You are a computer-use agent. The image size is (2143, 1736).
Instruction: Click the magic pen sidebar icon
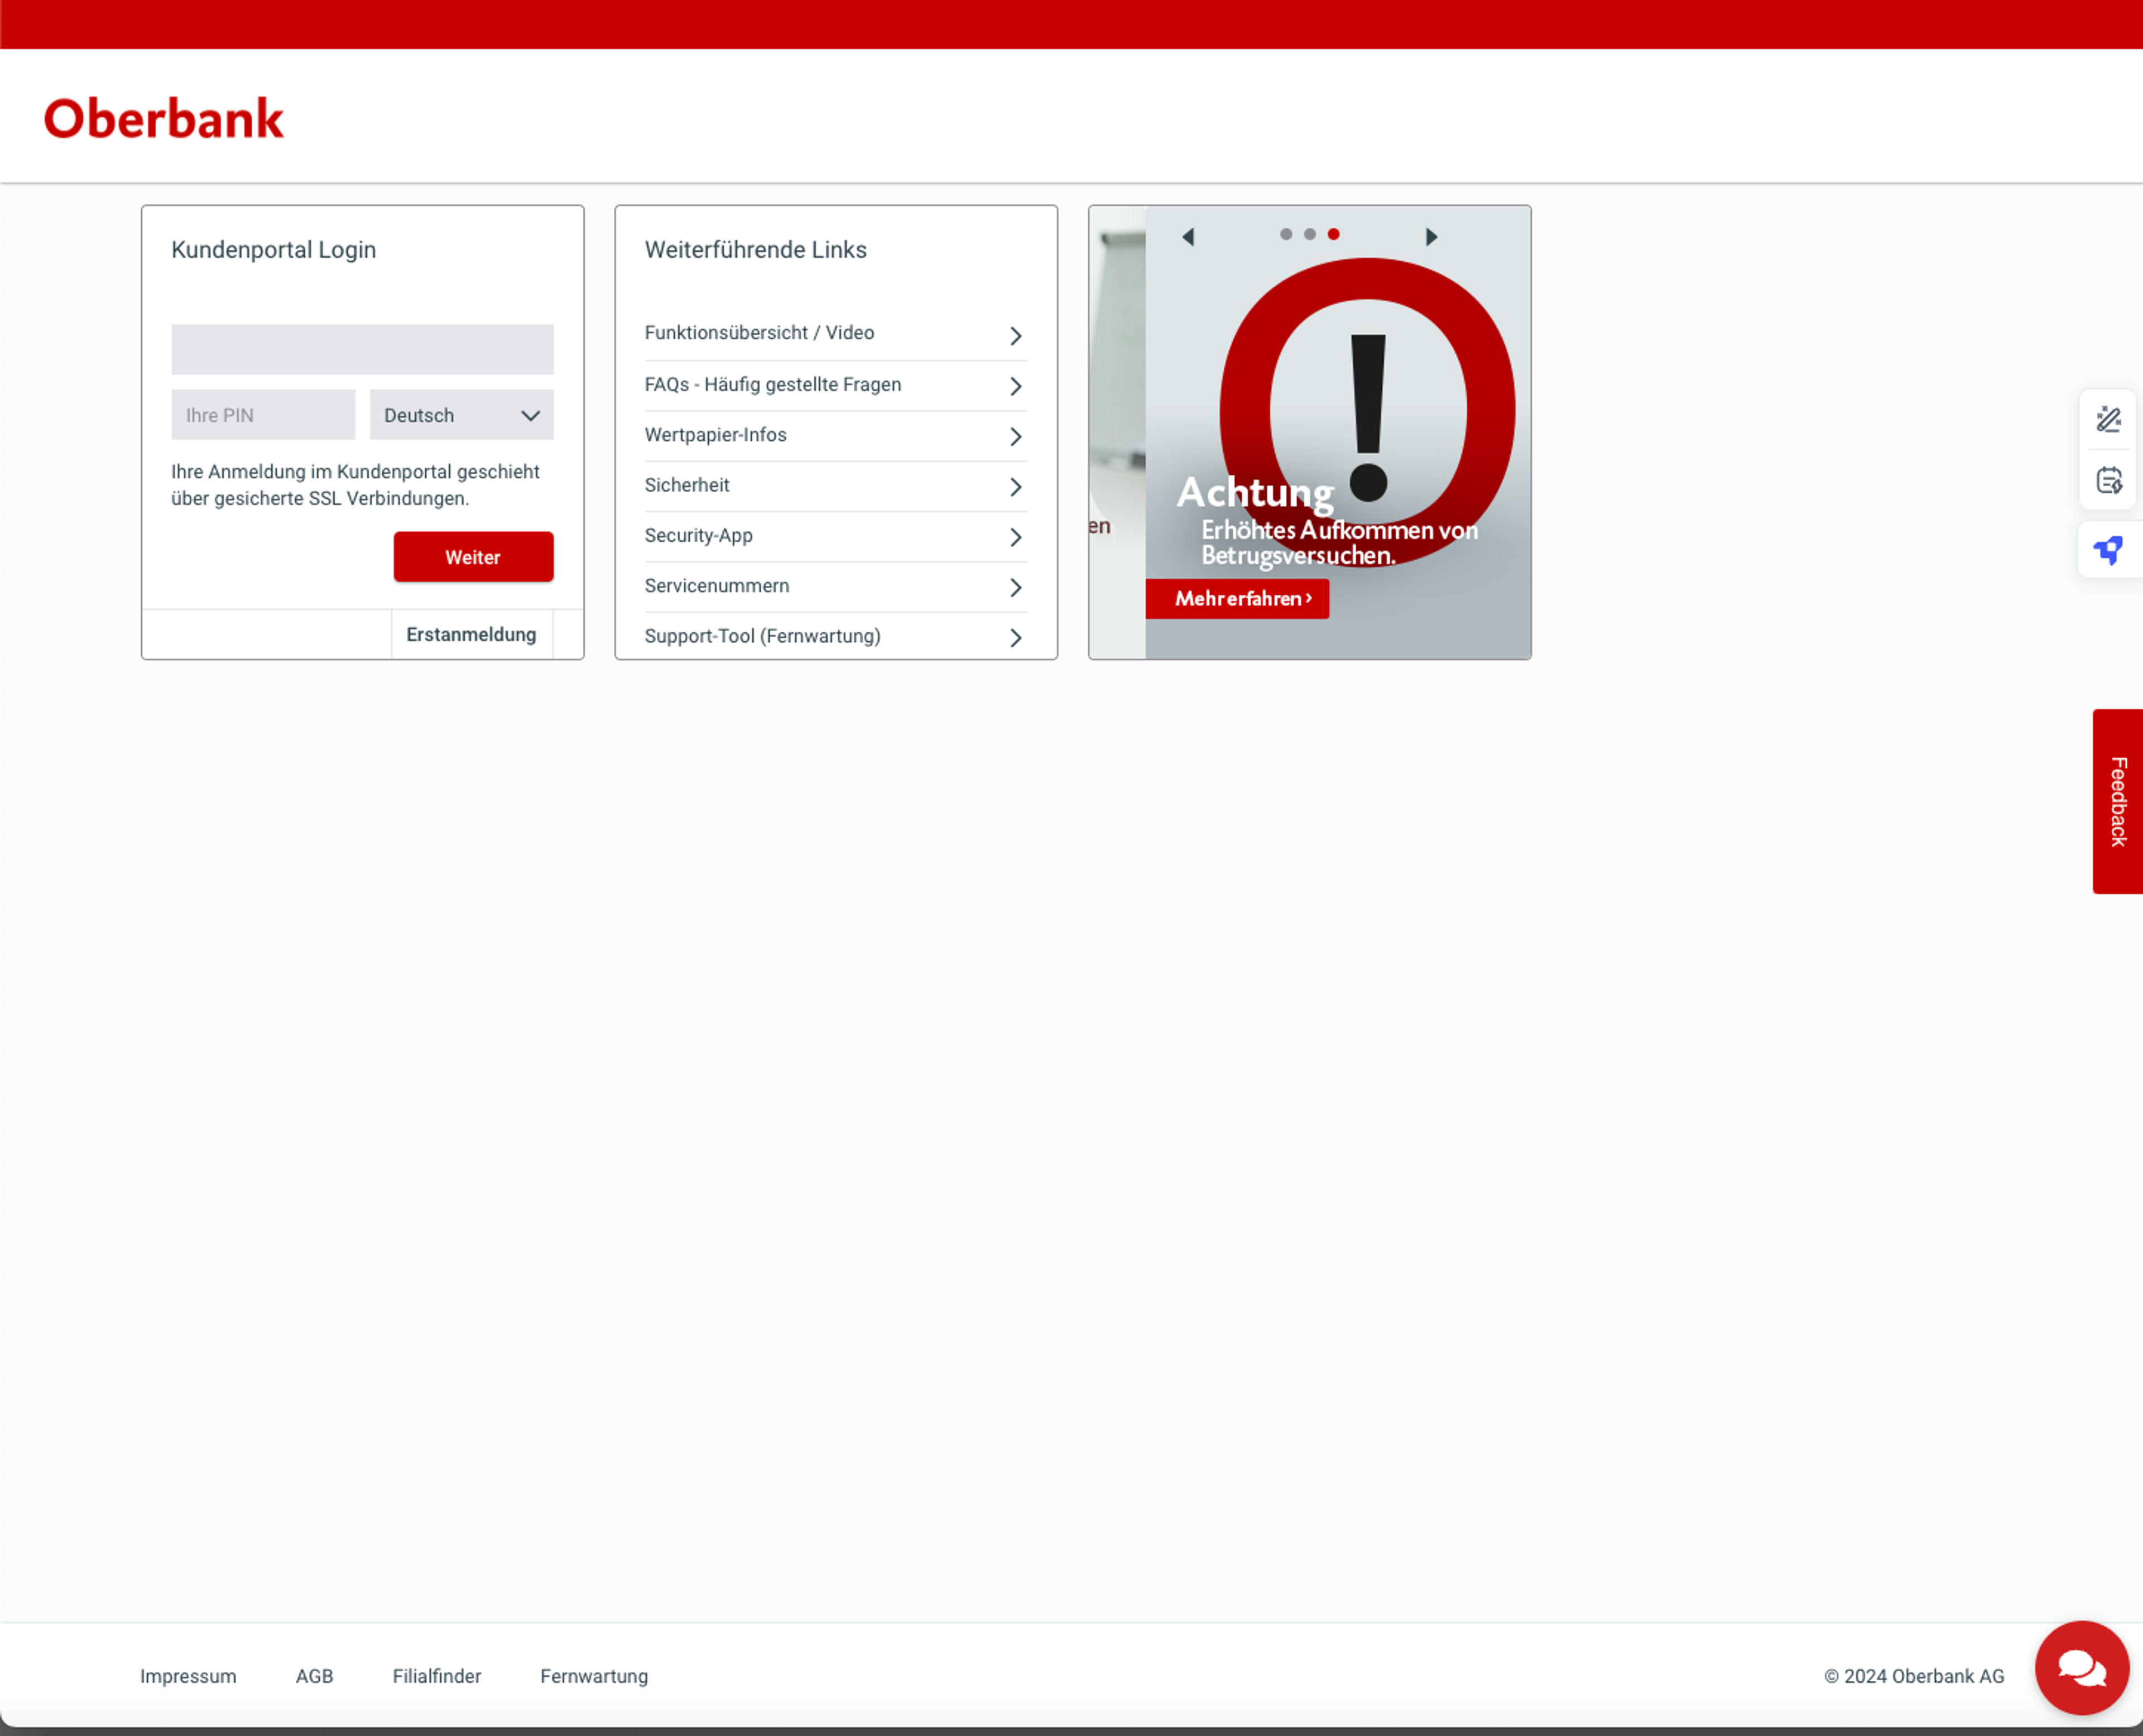click(2109, 419)
